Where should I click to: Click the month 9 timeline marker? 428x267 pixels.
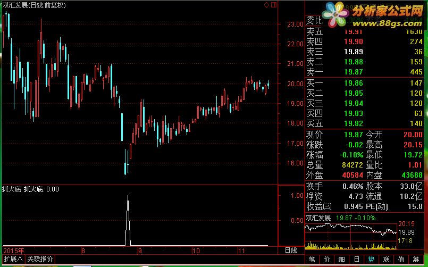click(140, 251)
